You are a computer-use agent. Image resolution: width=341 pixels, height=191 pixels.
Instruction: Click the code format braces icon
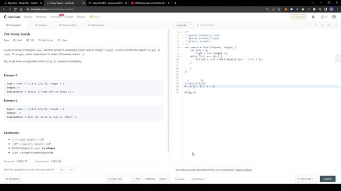[316, 25]
